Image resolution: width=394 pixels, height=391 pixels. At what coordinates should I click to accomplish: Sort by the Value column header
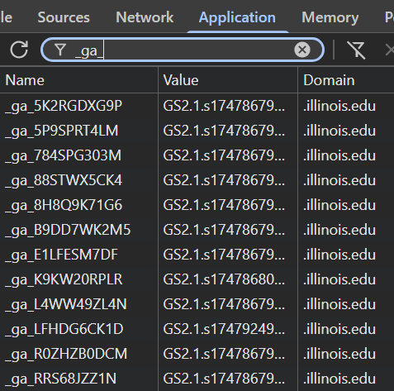coord(228,80)
